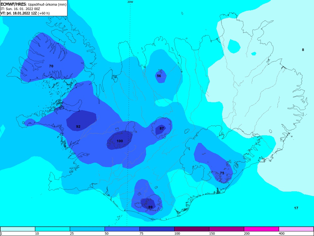Click the legend tick label 150
Screen dimensions: 314x236
[212, 233]
